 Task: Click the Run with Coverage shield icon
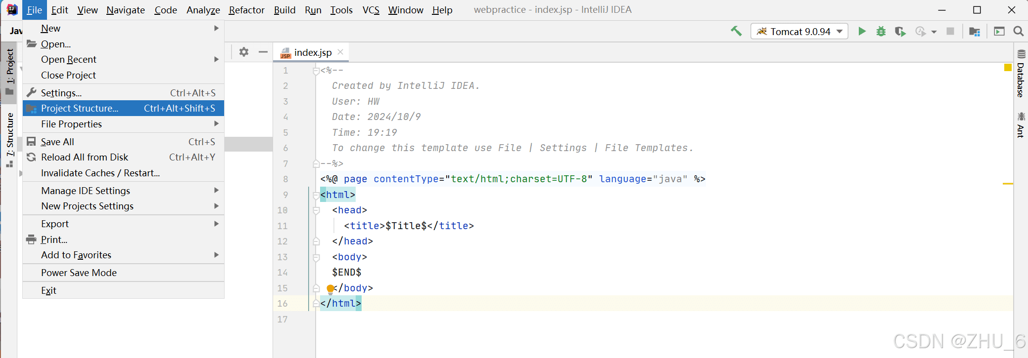[x=900, y=32]
